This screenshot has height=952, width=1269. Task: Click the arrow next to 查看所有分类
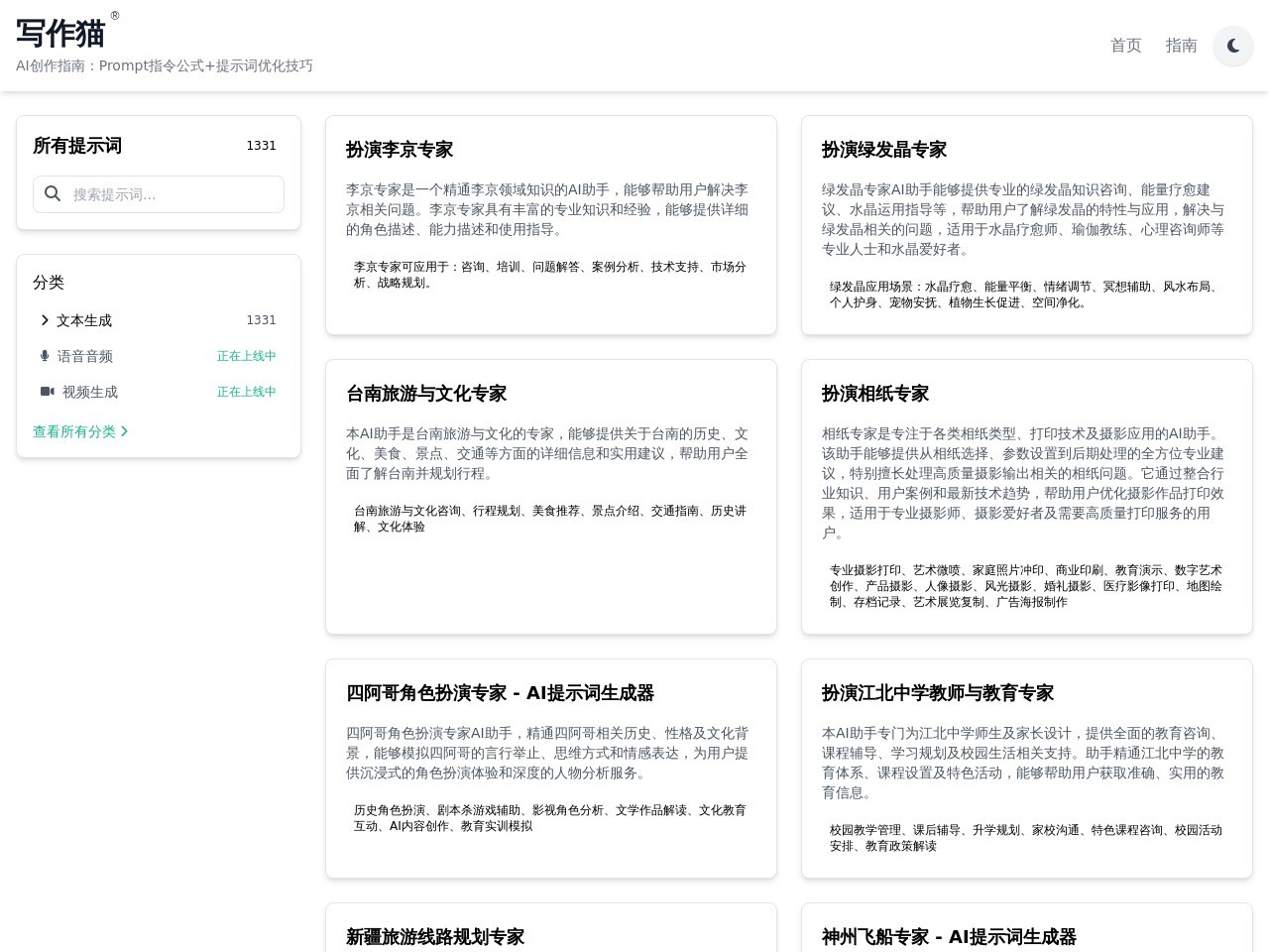click(x=124, y=431)
